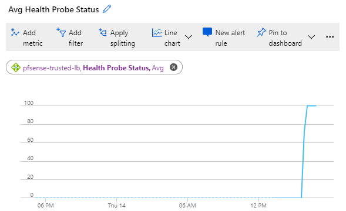
Task: Expand the Line chart type dropdown
Action: tap(189, 37)
